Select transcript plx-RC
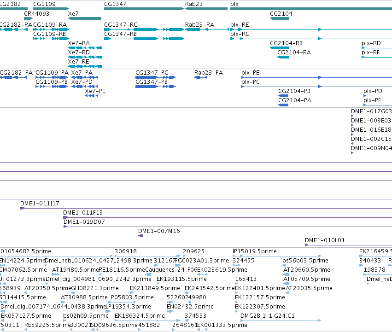 click(311, 39)
